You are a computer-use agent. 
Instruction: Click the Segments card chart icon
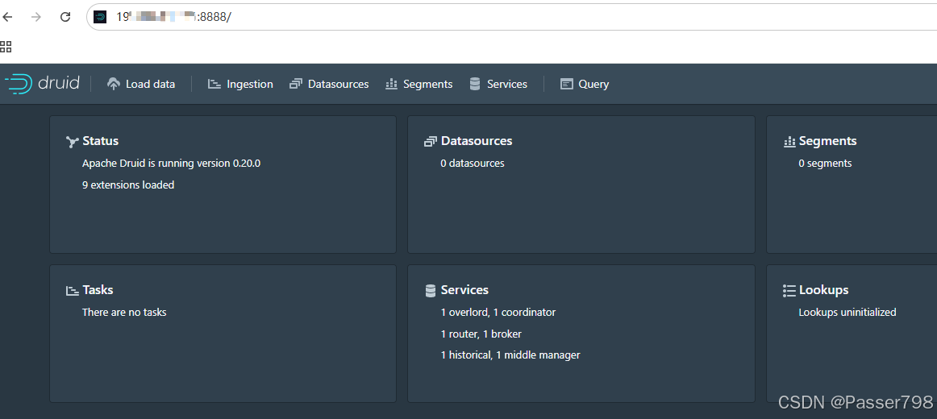(789, 142)
